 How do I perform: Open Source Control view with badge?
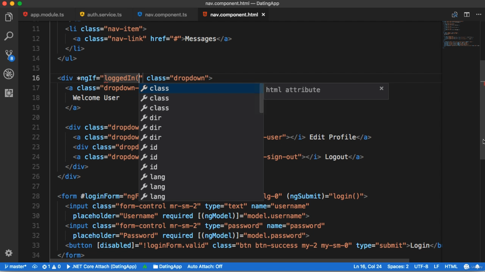point(9,55)
